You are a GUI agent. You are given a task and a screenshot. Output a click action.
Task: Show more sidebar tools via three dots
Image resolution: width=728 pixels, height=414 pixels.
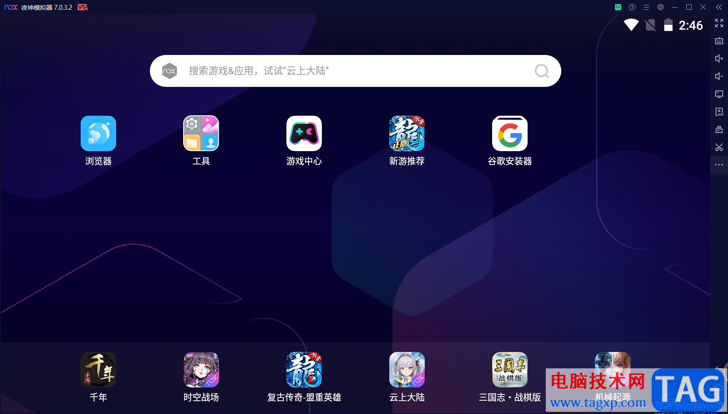[x=719, y=164]
